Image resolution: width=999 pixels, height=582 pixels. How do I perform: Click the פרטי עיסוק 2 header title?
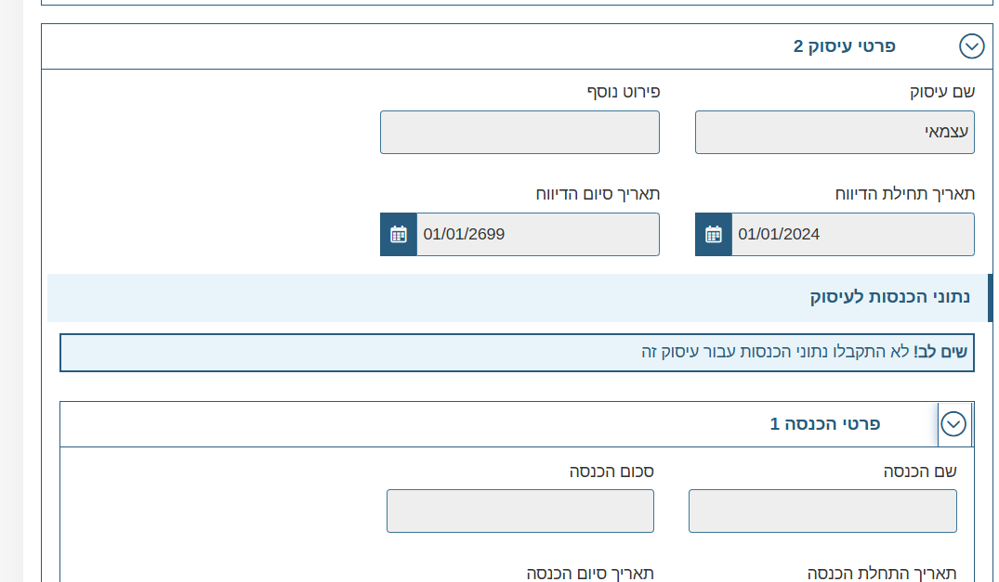click(x=844, y=46)
